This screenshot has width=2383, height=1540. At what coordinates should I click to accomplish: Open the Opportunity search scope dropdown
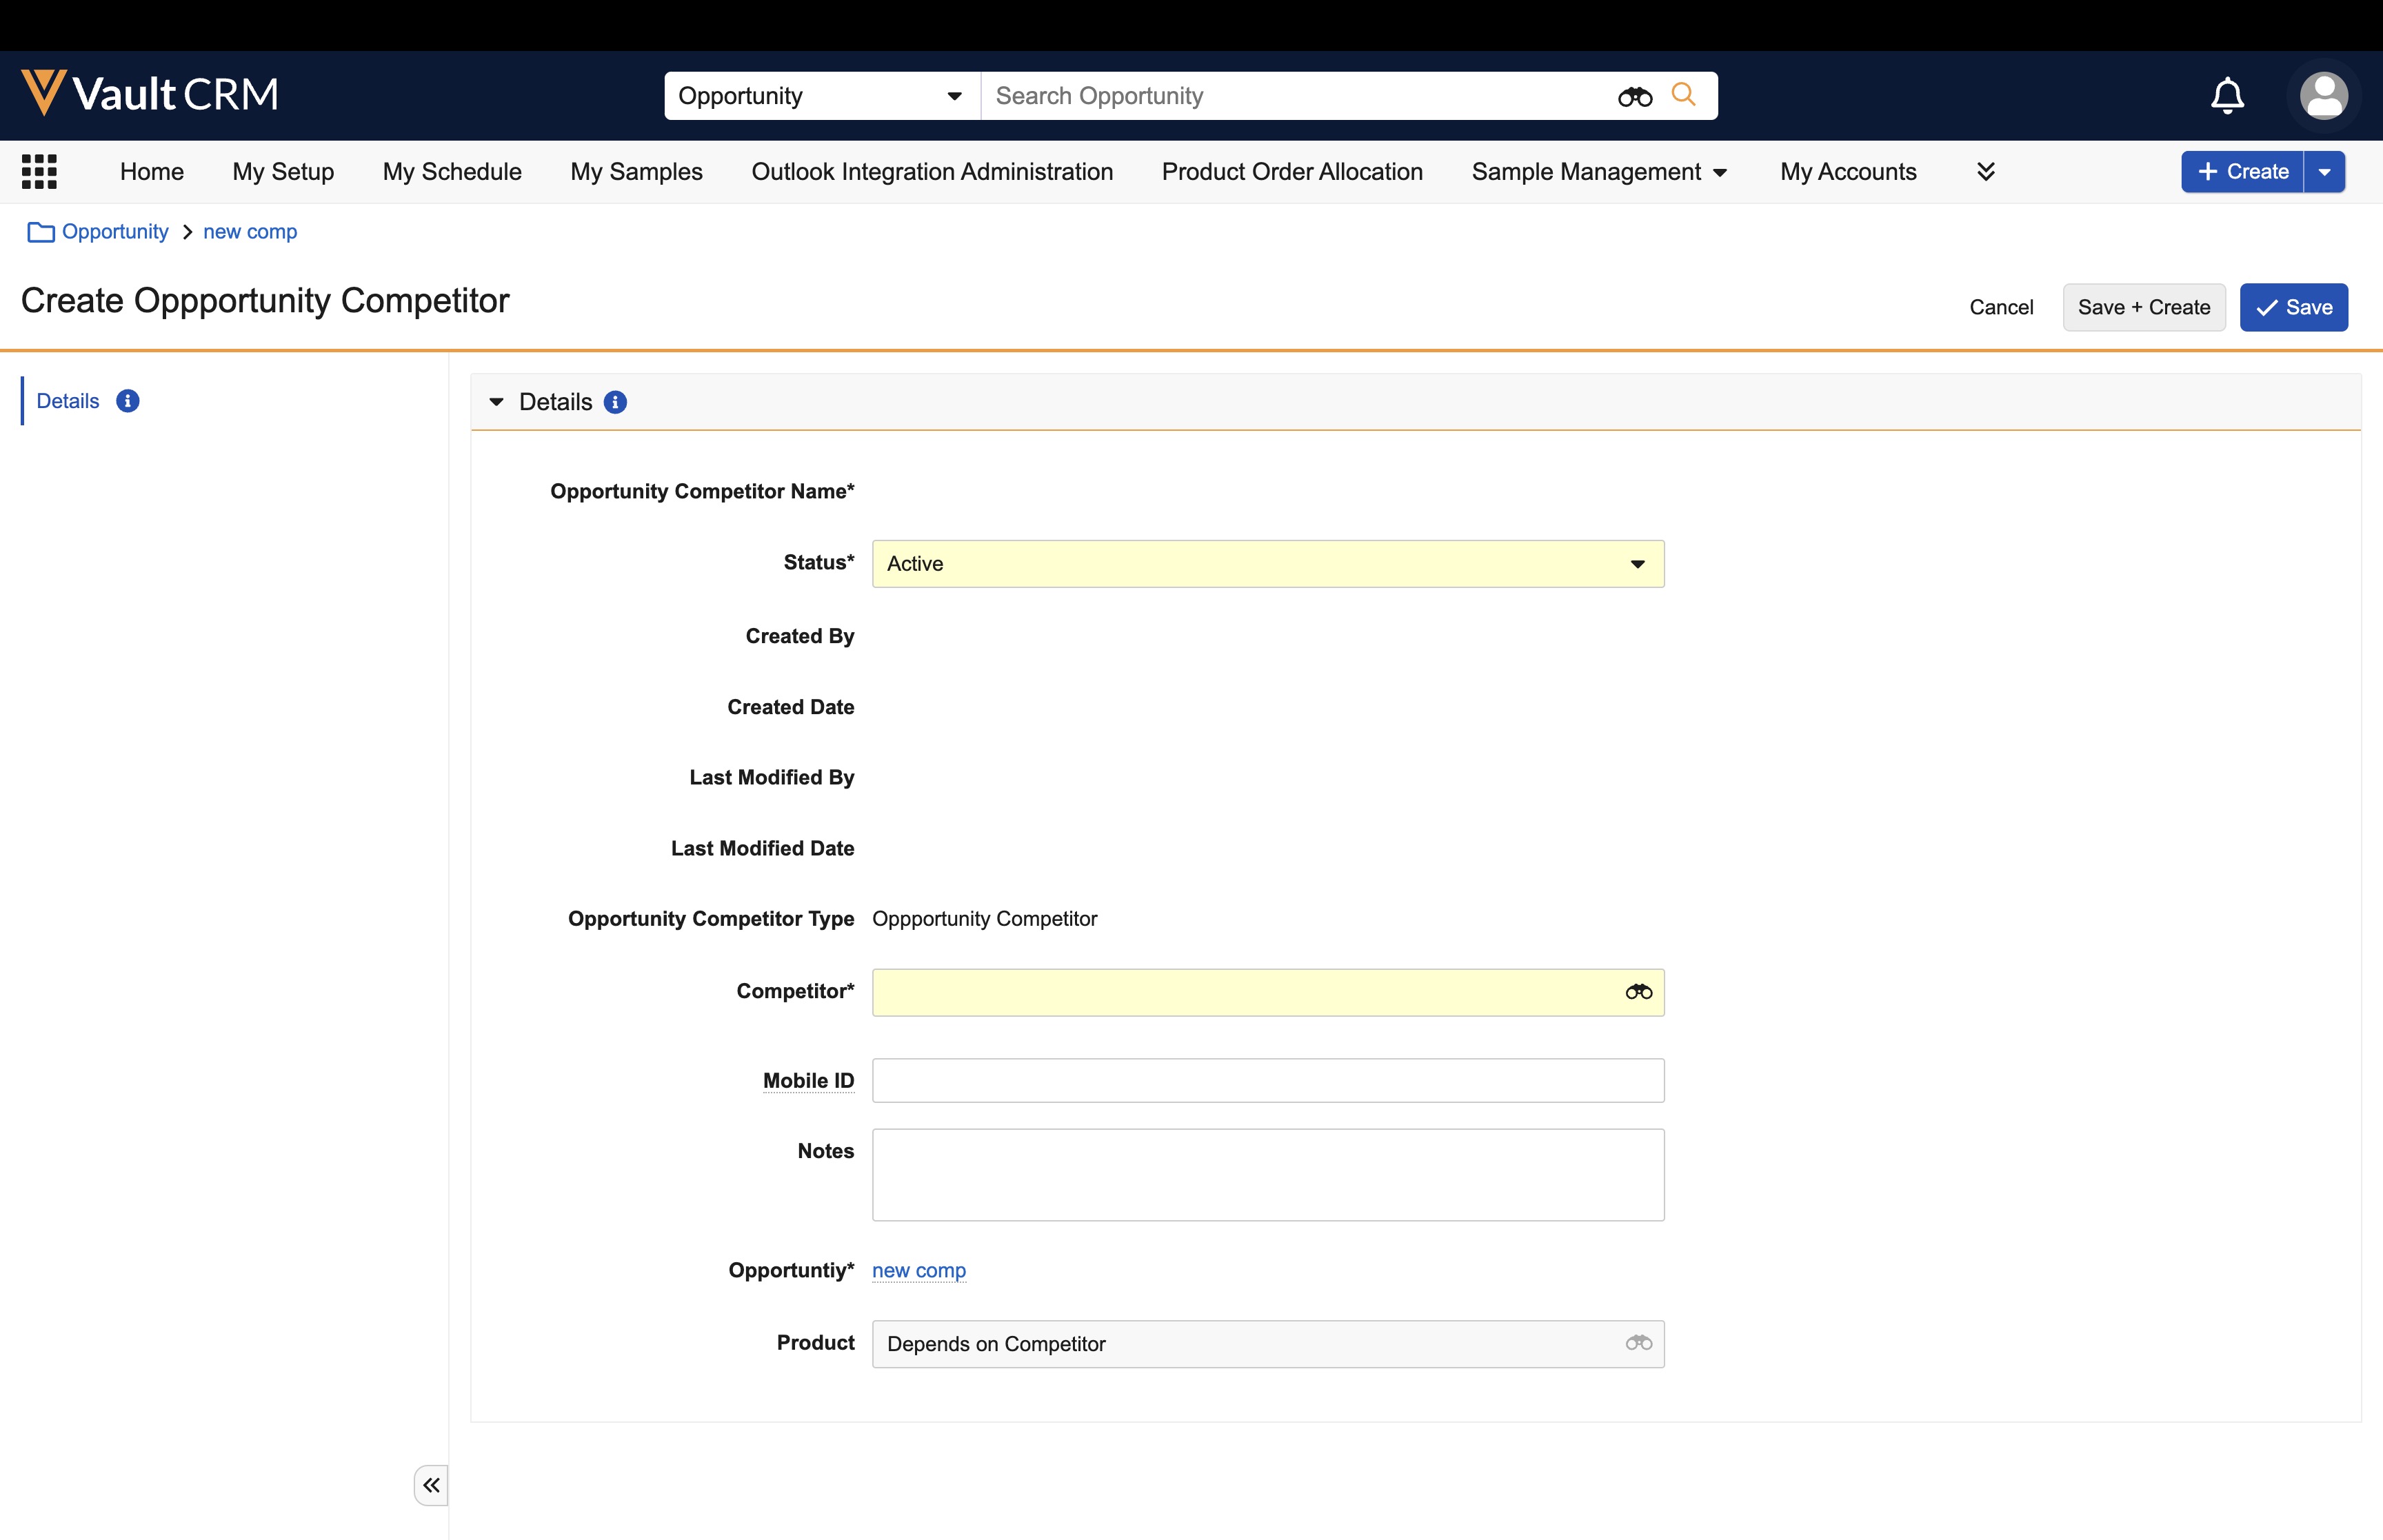(820, 96)
